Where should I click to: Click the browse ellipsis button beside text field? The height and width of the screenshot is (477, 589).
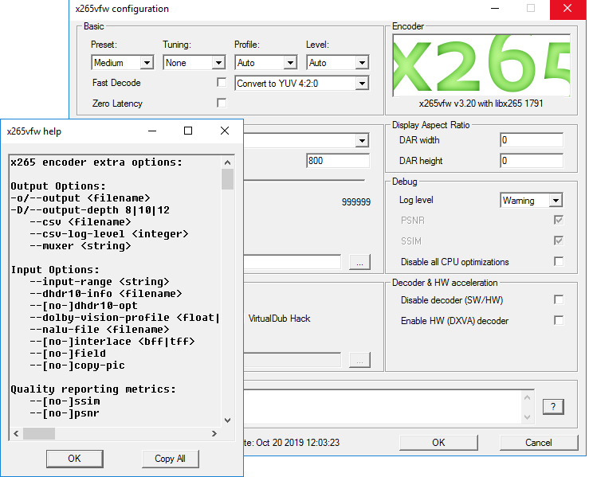point(359,262)
